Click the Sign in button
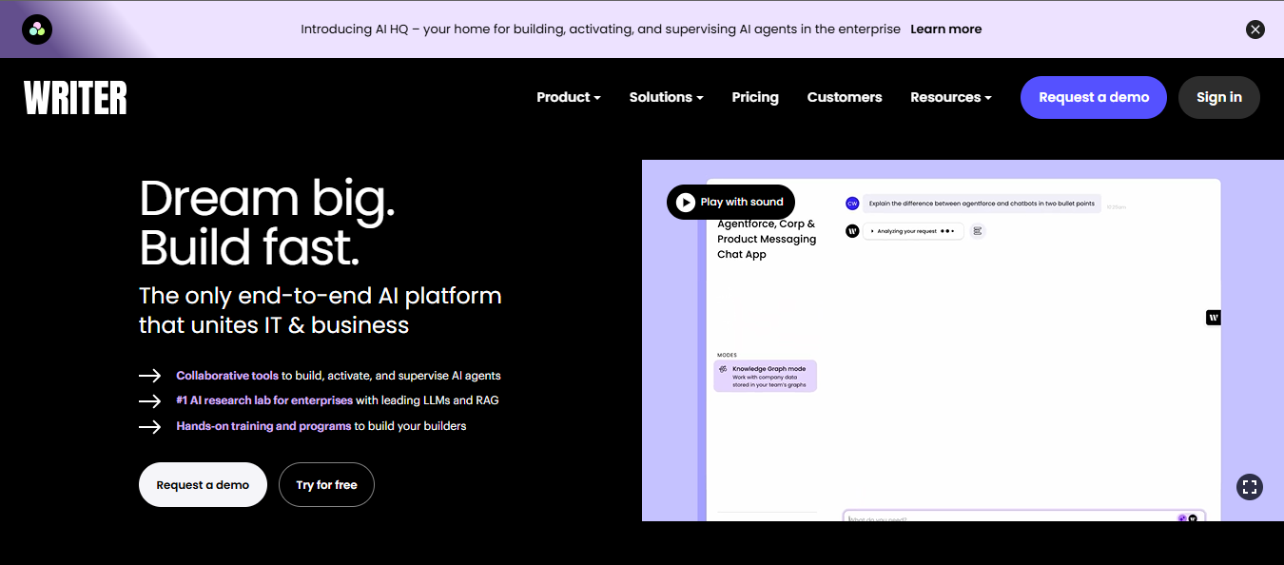This screenshot has width=1284, height=565. 1219,97
